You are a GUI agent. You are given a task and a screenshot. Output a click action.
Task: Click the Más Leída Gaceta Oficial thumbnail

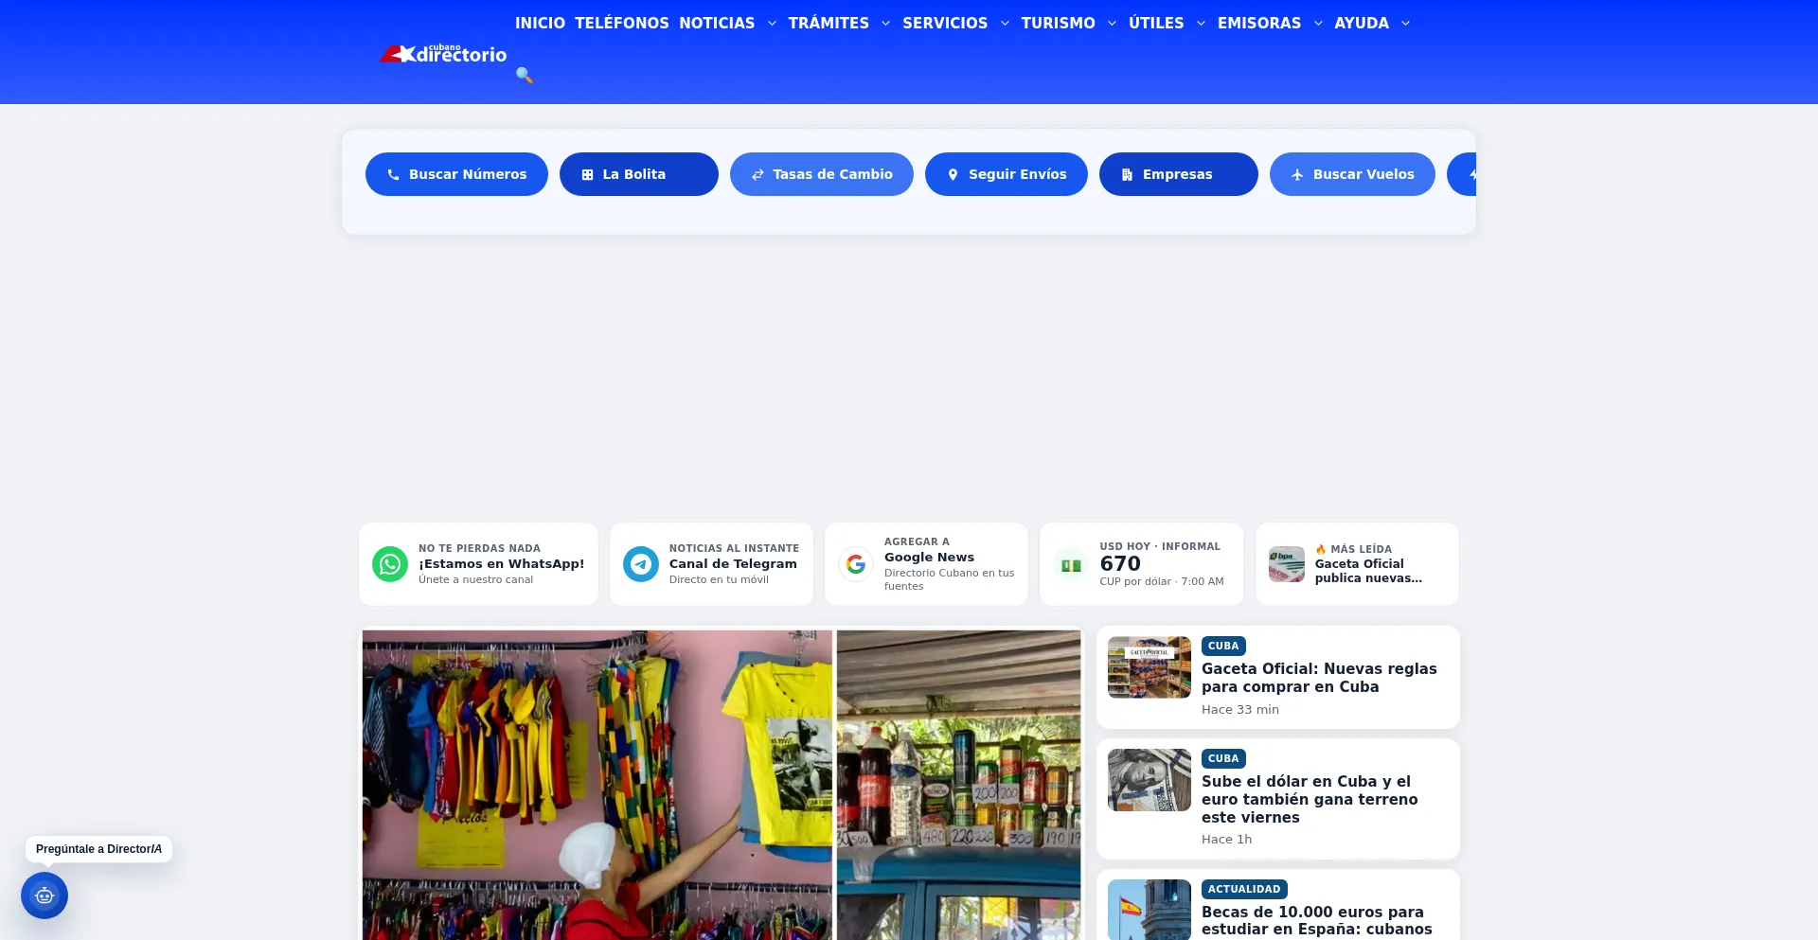click(1287, 564)
